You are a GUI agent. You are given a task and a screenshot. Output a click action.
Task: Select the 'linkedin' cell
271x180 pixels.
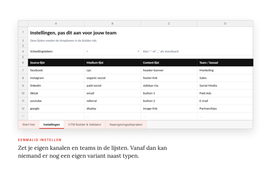pos(56,86)
